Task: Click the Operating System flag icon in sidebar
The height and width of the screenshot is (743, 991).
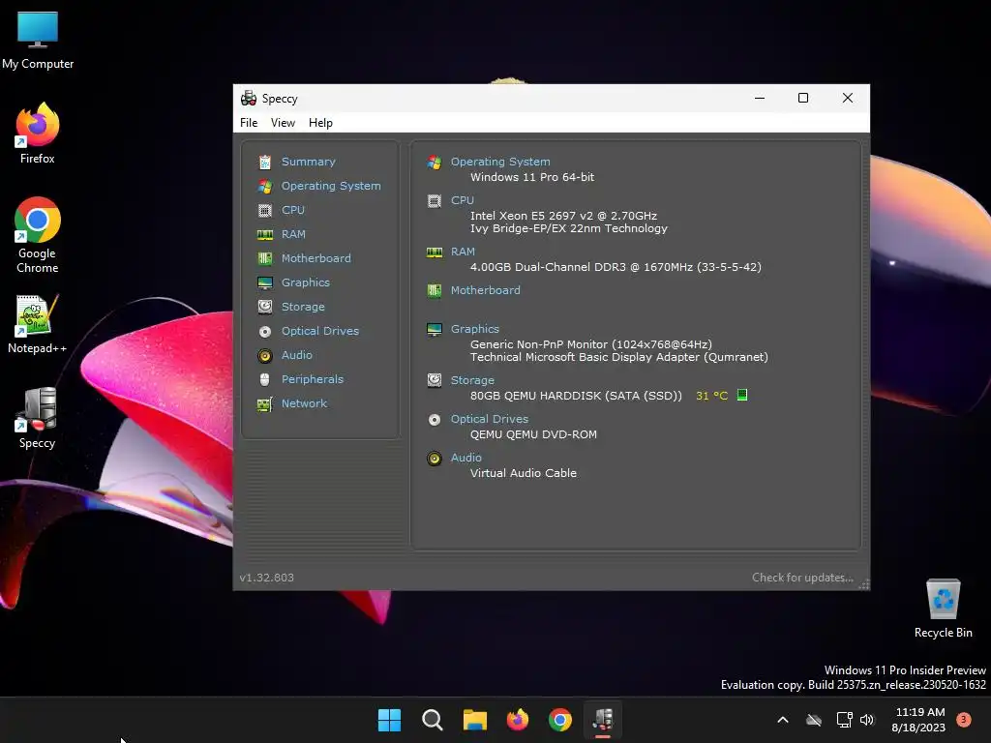Action: point(265,187)
